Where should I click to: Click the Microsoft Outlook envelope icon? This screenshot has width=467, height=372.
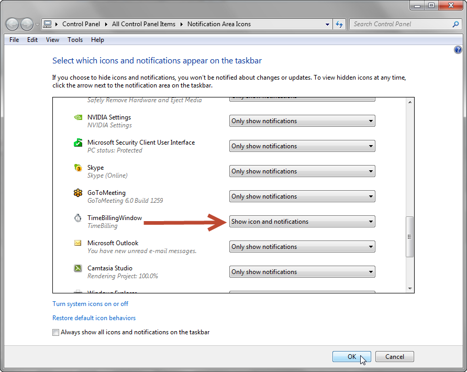(x=78, y=243)
